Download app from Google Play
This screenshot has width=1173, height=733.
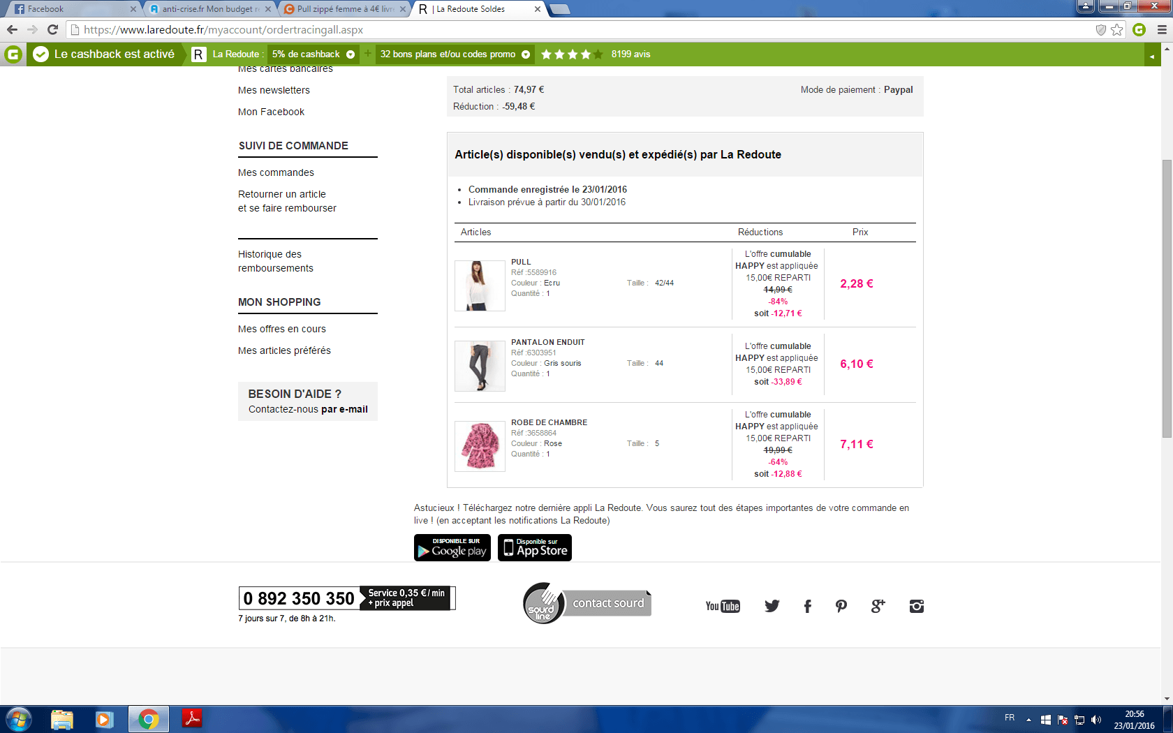(452, 548)
